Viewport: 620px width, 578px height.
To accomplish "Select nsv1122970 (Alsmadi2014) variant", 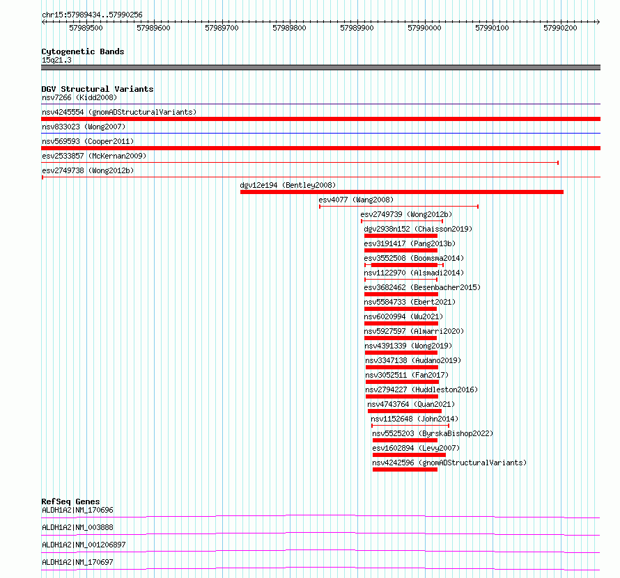I will [x=414, y=273].
